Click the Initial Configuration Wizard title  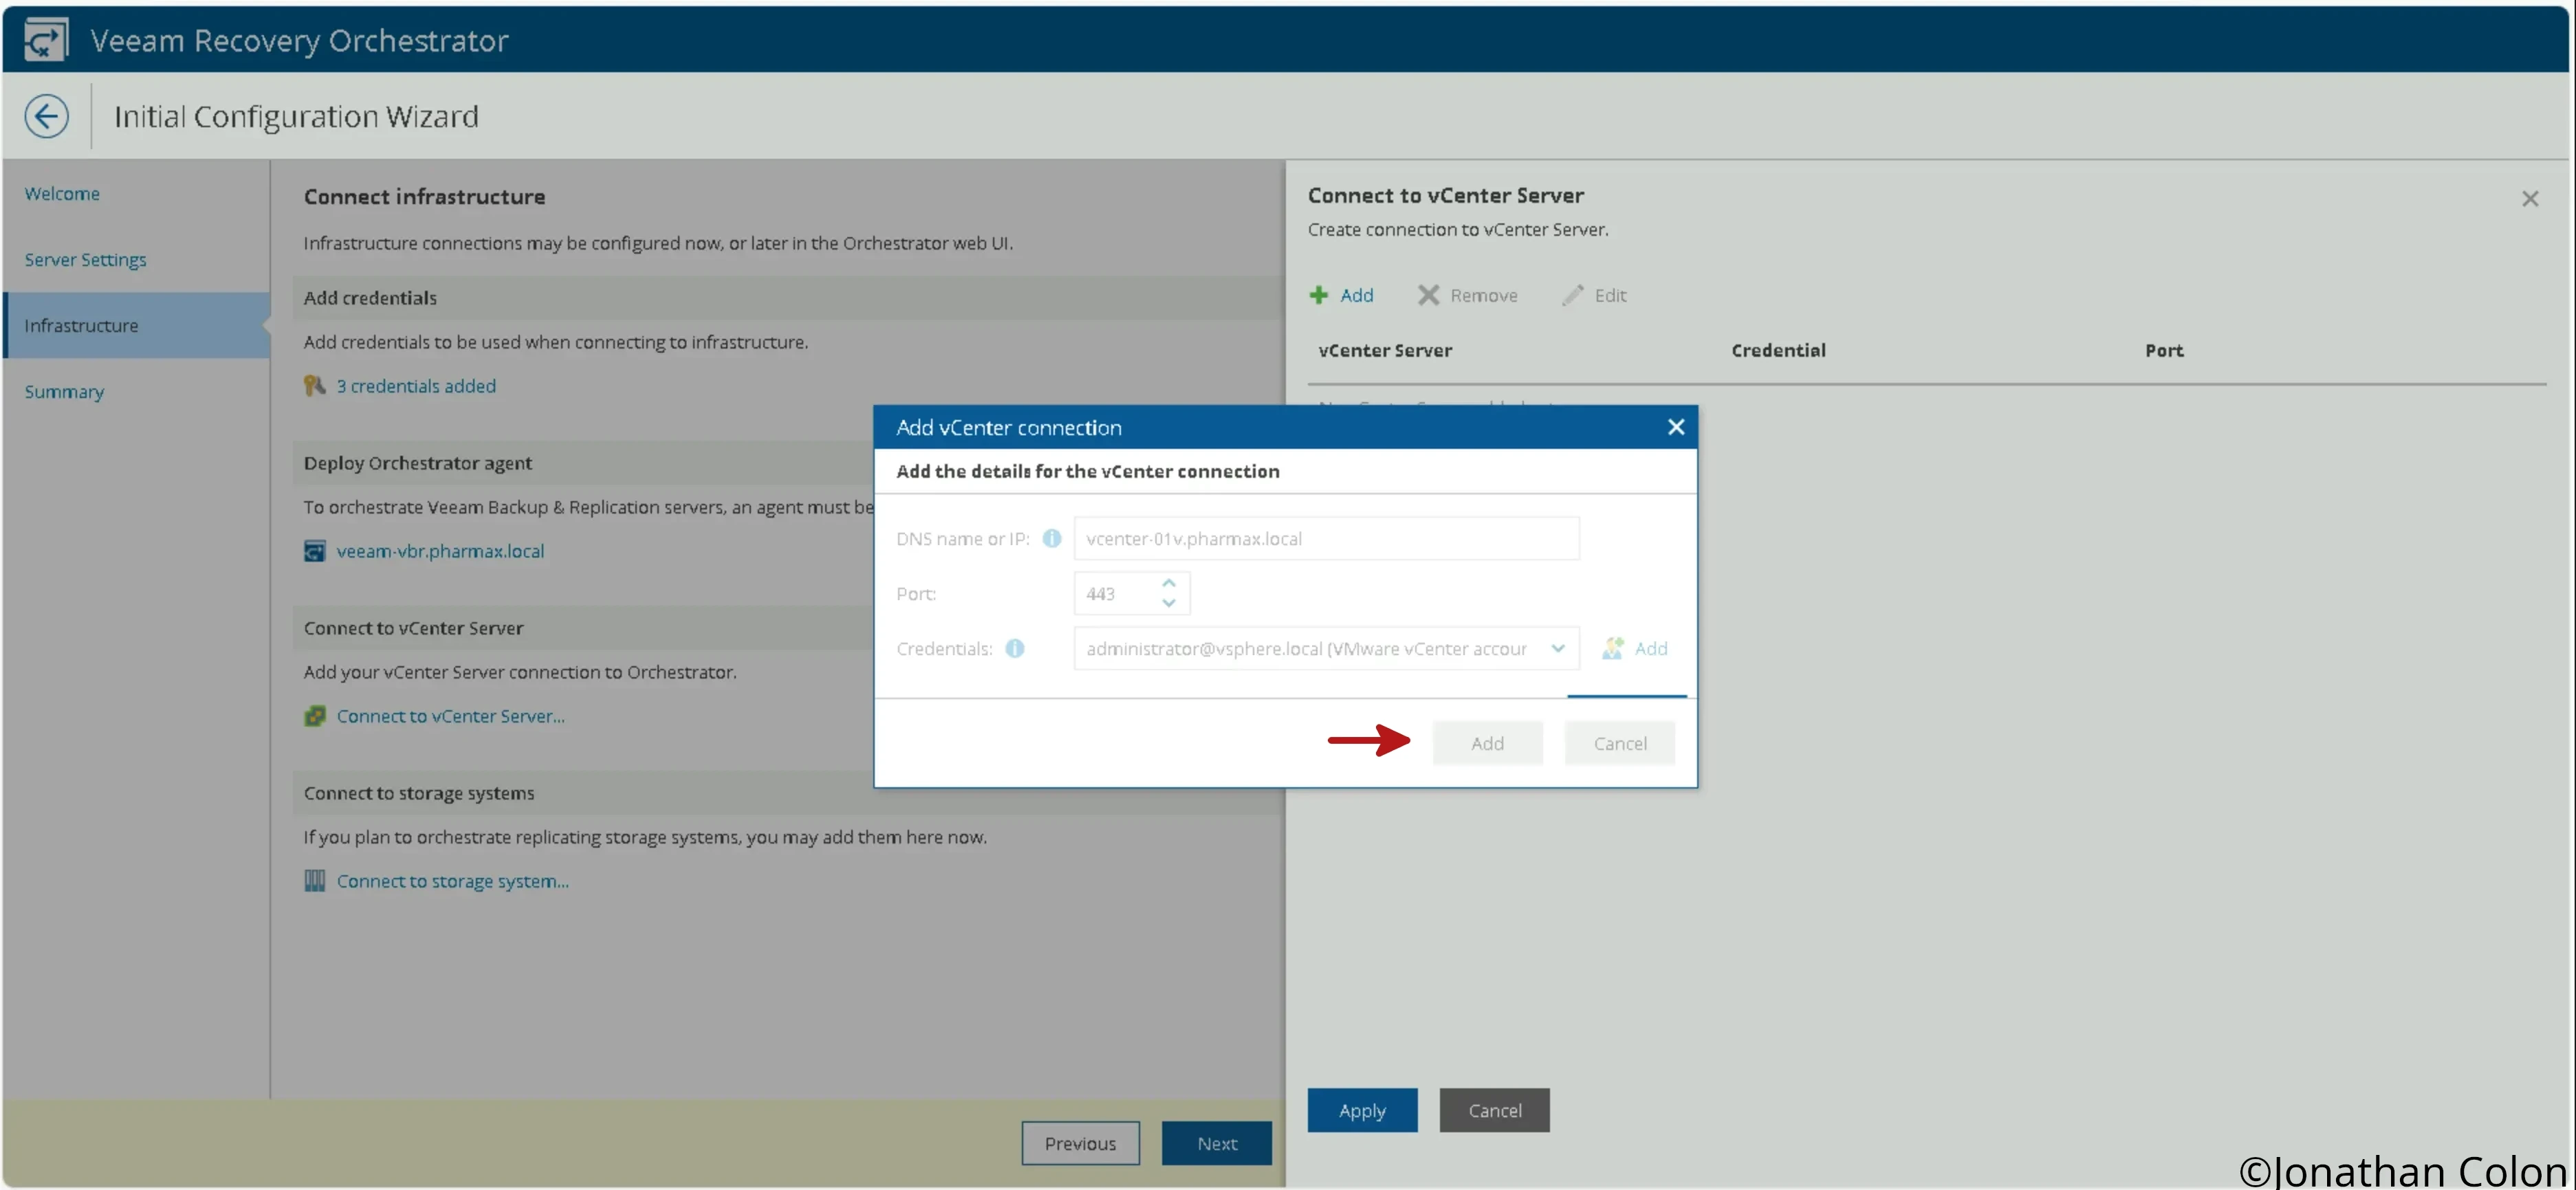click(x=296, y=116)
